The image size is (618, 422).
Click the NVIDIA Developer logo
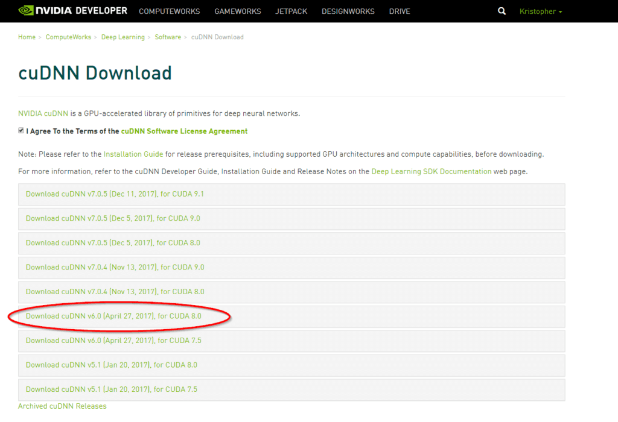click(x=73, y=11)
